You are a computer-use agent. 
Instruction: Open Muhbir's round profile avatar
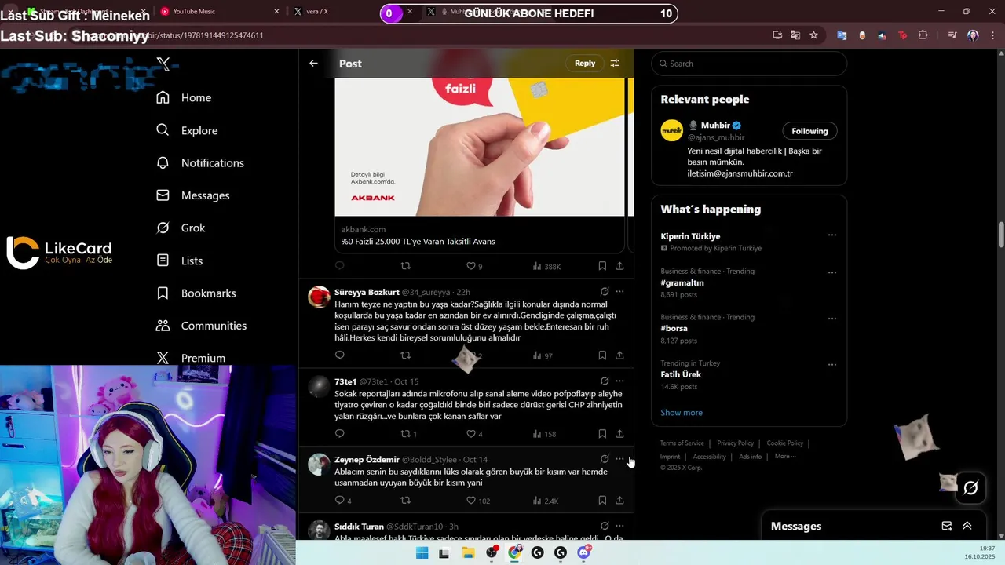pyautogui.click(x=672, y=130)
